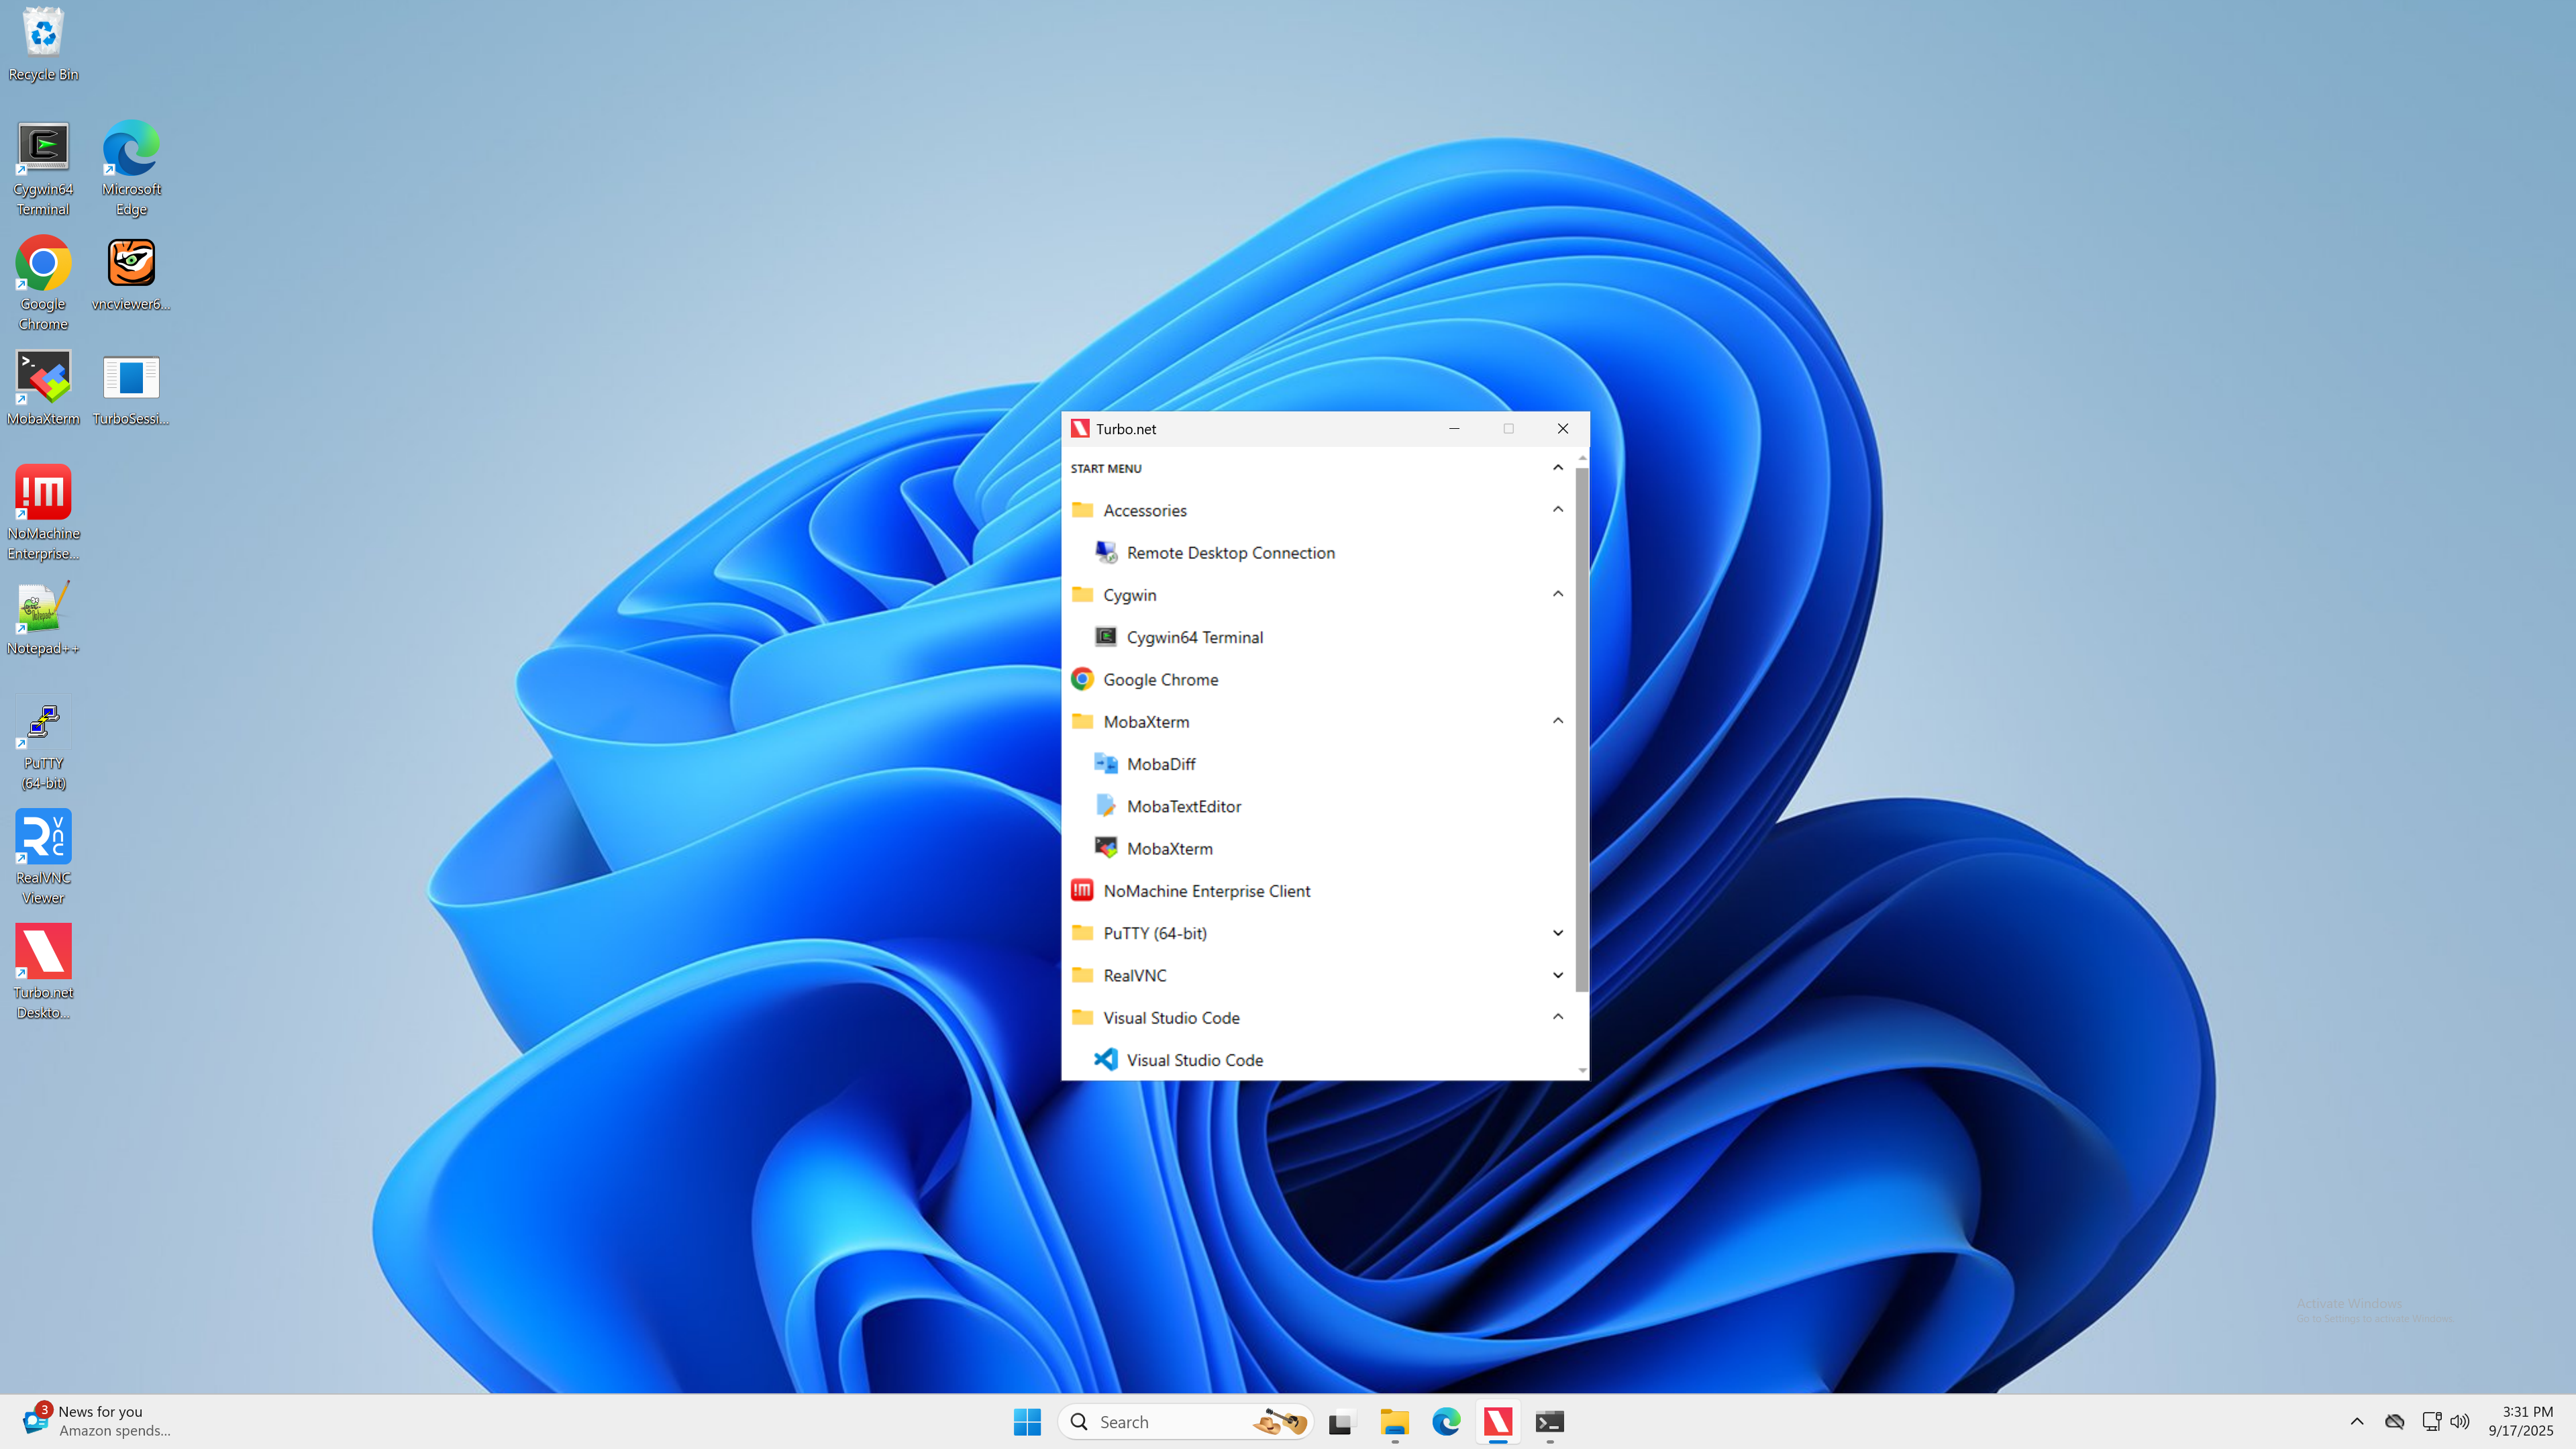2576x1449 pixels.
Task: Select the RealVNC folder row
Action: coord(1318,975)
